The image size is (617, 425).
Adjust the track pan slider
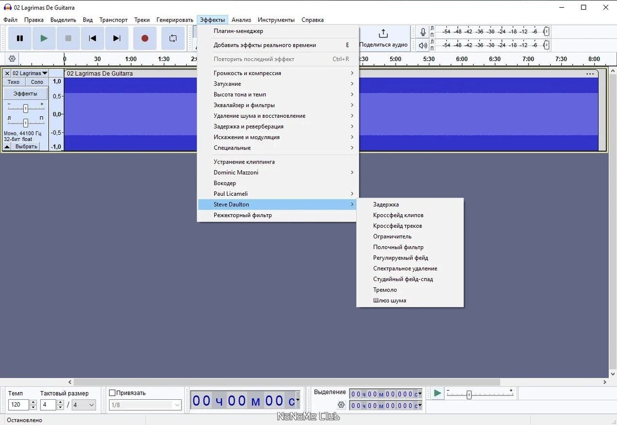coord(25,122)
